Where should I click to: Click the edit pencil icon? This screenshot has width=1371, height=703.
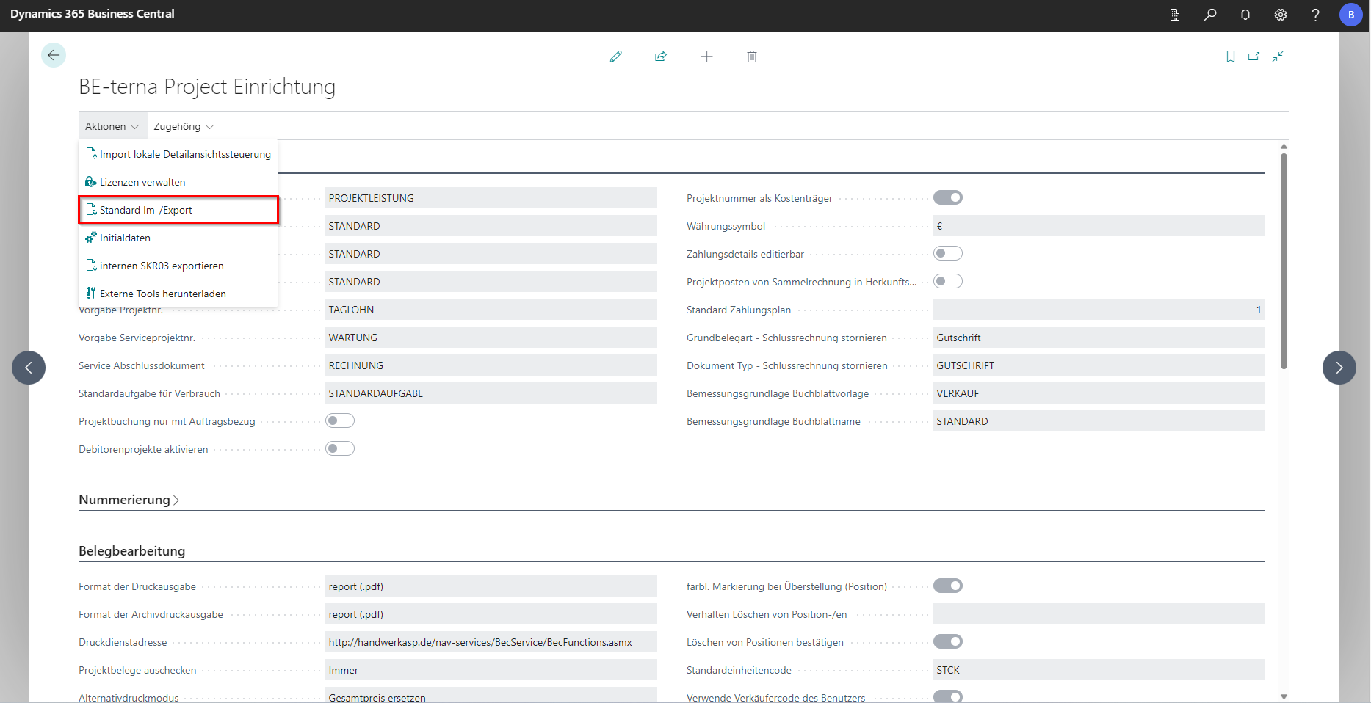(615, 57)
